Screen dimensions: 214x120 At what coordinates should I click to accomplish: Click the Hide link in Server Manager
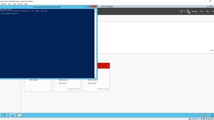[212, 50]
